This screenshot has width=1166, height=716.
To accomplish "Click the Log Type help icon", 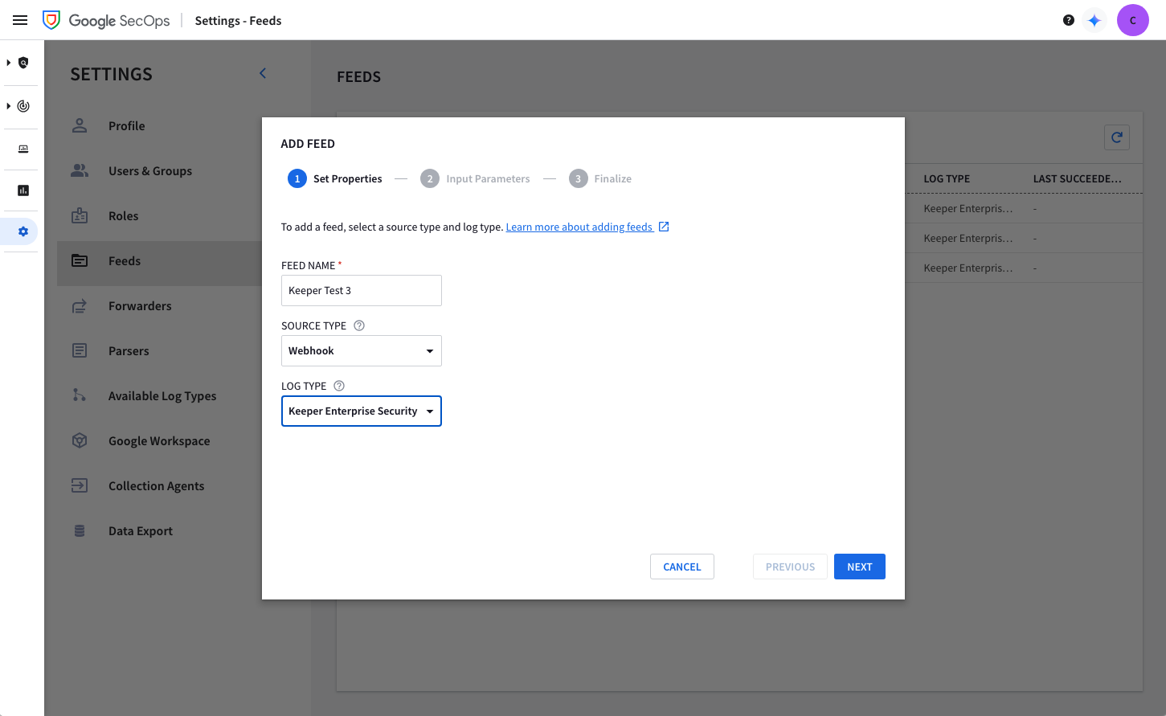I will 339,386.
